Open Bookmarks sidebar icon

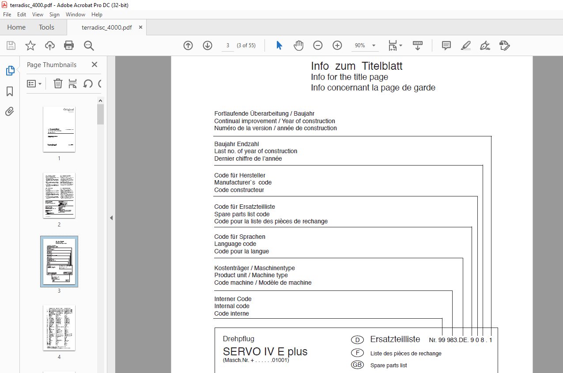[10, 91]
